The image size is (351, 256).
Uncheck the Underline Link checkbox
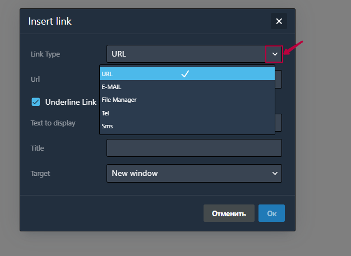36,102
